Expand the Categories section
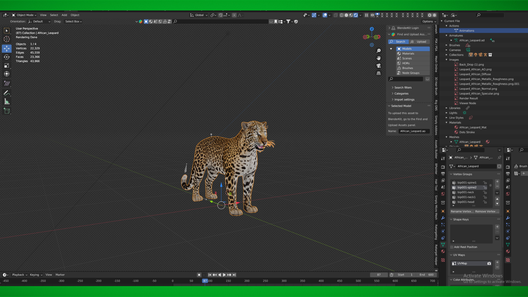The height and width of the screenshot is (297, 528). click(401, 94)
